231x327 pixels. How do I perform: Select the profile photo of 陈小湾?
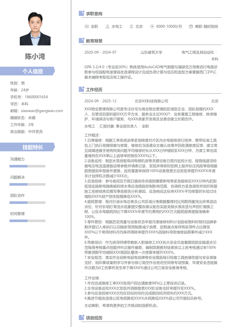[35, 28]
